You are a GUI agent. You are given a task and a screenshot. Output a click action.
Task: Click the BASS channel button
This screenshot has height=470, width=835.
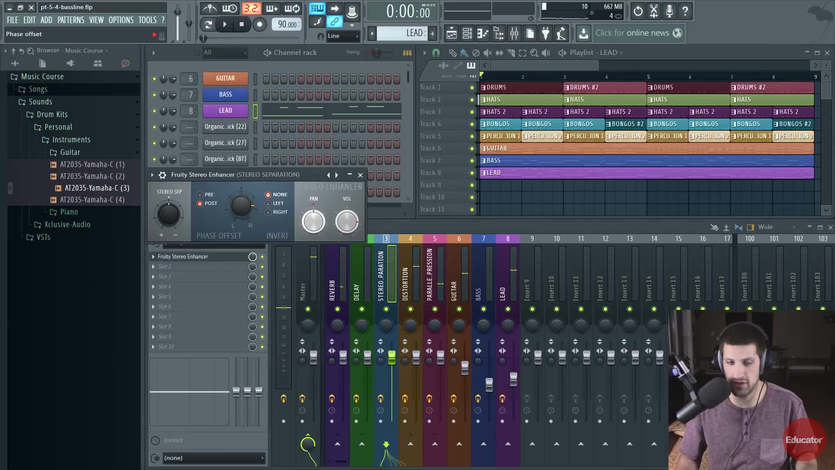(x=225, y=94)
